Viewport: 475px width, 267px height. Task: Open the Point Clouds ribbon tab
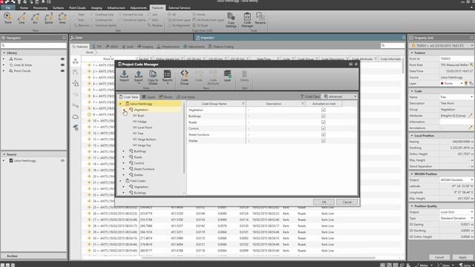77,8
